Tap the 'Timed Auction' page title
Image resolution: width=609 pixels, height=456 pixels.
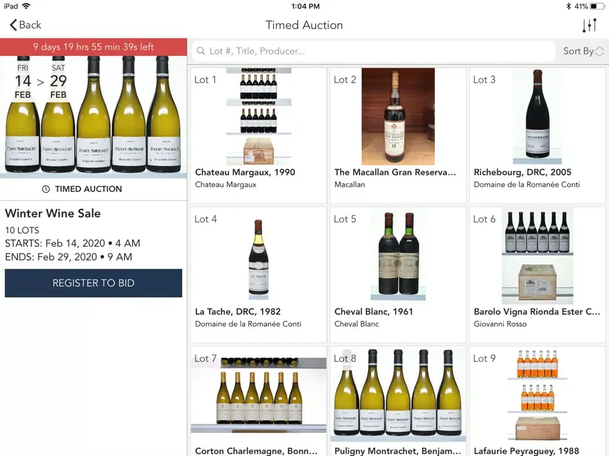click(304, 25)
